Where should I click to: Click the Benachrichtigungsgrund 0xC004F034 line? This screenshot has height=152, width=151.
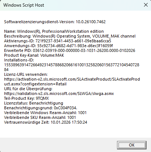tap(41, 108)
